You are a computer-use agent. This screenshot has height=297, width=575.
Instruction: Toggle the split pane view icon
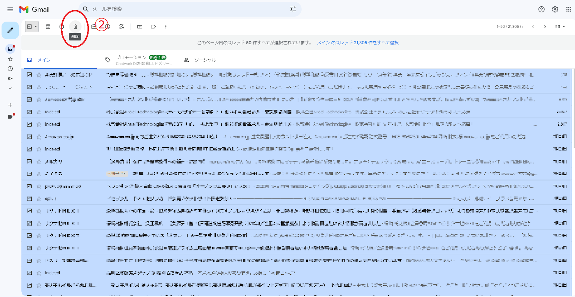click(x=558, y=27)
